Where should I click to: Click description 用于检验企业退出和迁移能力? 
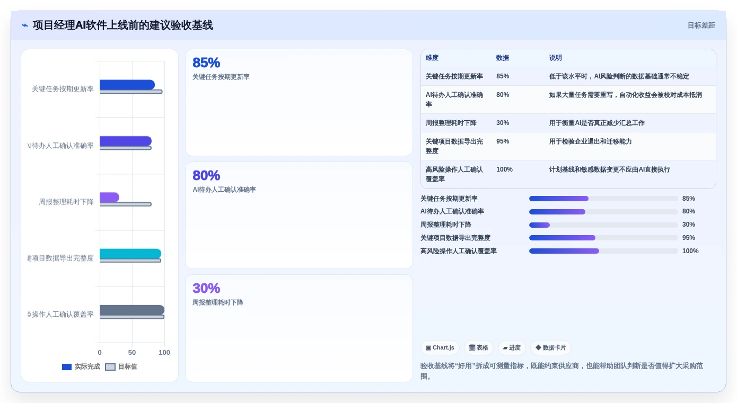click(591, 141)
